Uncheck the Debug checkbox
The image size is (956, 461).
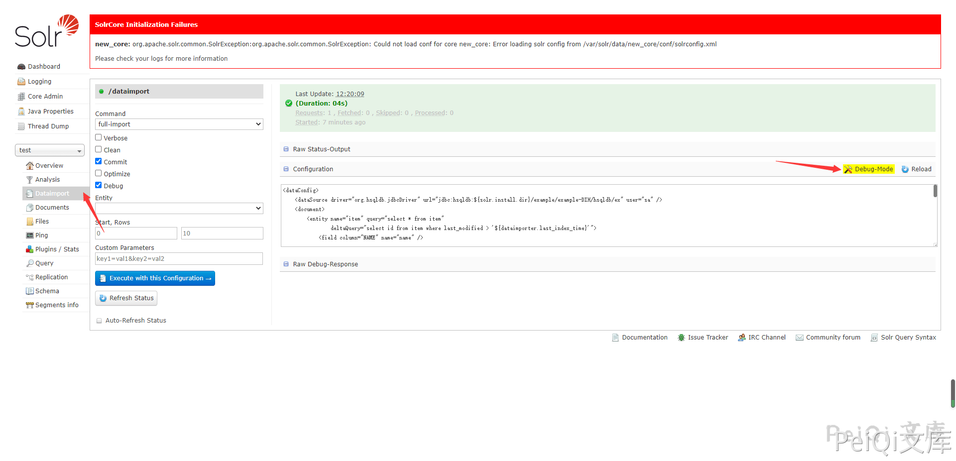[x=99, y=186]
